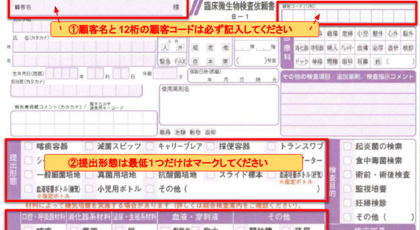
Task: Mark the 家 insurance box
Action: (x=226, y=62)
